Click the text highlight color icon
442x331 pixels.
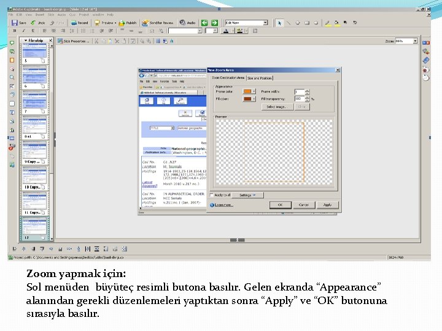tap(239, 31)
